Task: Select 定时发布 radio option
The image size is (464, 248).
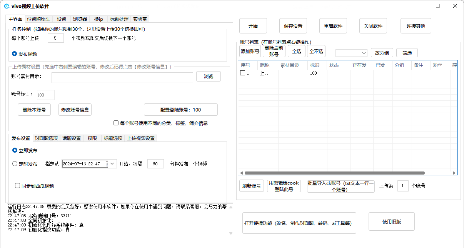Action: pos(15,164)
